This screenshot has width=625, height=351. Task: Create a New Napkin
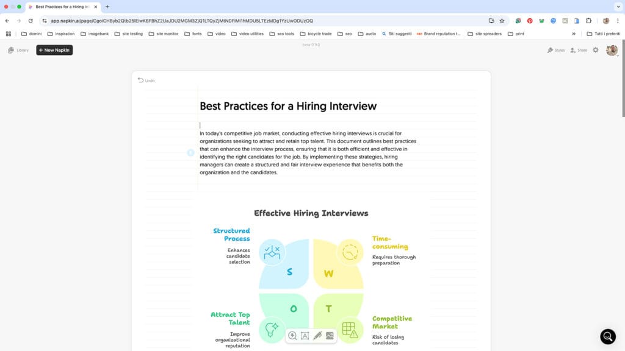pyautogui.click(x=54, y=50)
